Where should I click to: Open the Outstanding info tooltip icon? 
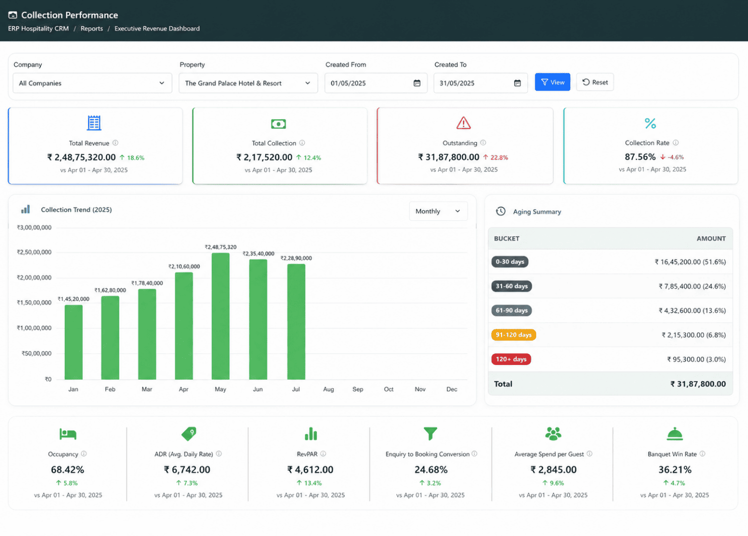click(x=483, y=143)
